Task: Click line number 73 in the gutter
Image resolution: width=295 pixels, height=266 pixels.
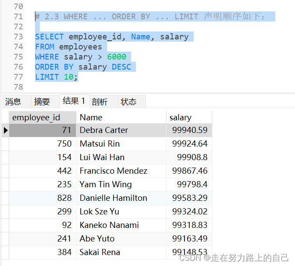Action: (18, 37)
